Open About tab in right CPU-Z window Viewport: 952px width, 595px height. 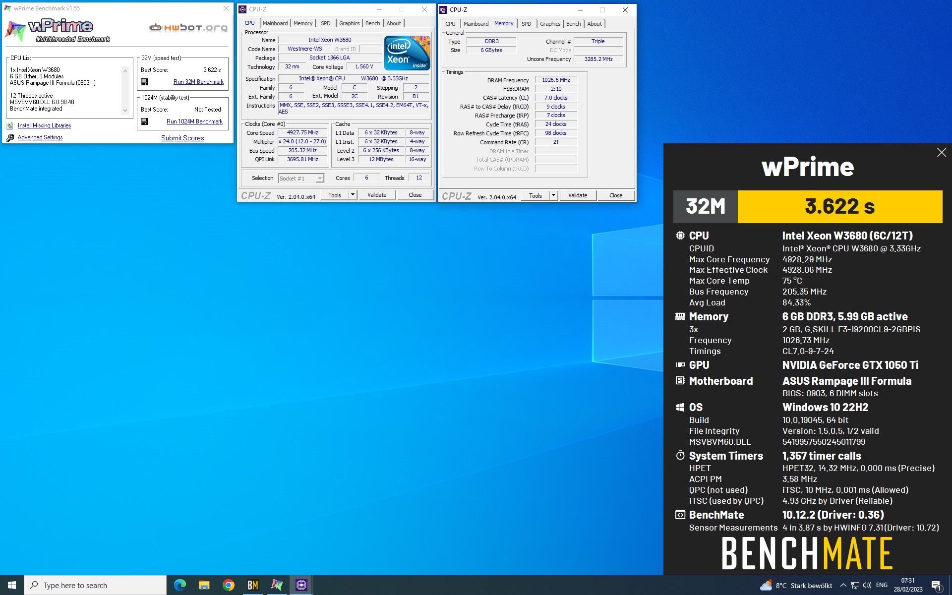pos(595,24)
